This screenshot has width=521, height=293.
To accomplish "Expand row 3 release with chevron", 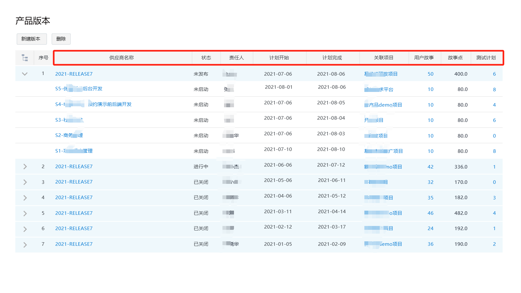I will (x=25, y=182).
